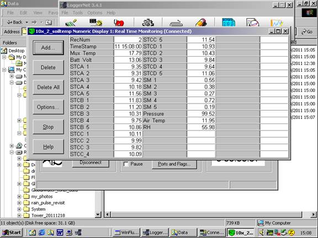
Task: Click the volume speaker icon in the system tray
Action: tap(262, 232)
